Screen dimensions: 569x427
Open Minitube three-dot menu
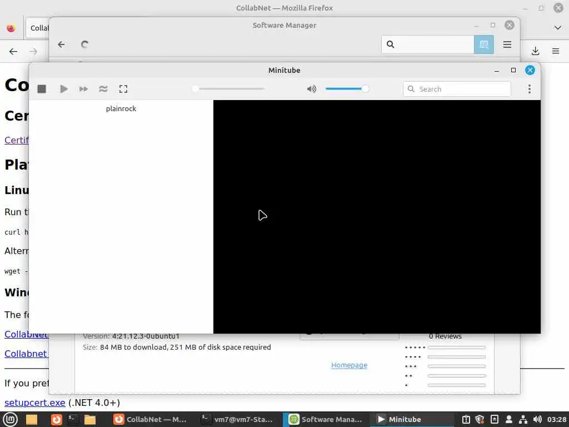click(x=530, y=89)
